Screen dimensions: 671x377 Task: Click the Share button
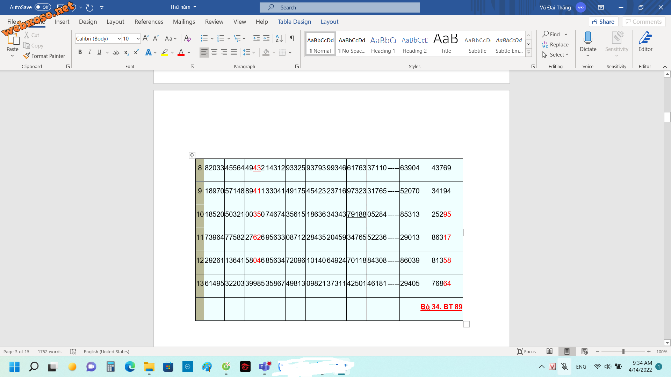604,22
